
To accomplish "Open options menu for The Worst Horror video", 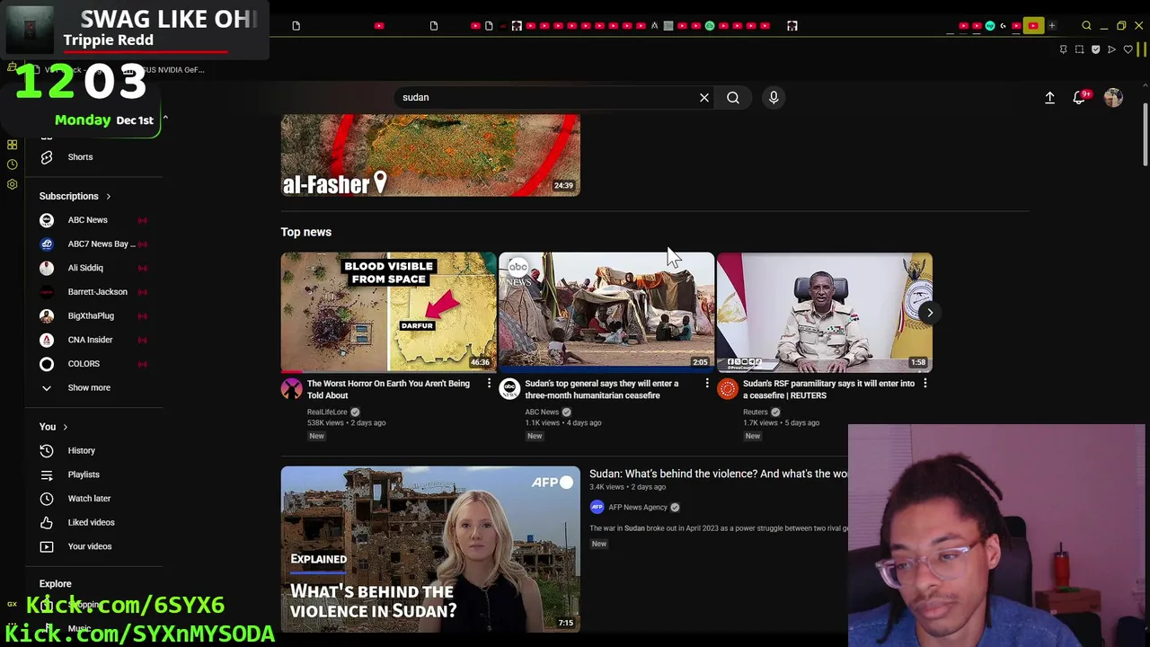I will [x=489, y=384].
